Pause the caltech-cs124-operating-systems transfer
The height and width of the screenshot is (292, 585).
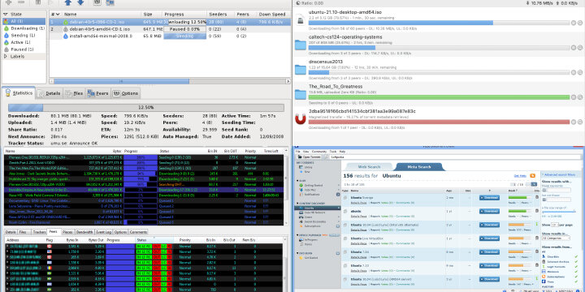tap(574, 48)
